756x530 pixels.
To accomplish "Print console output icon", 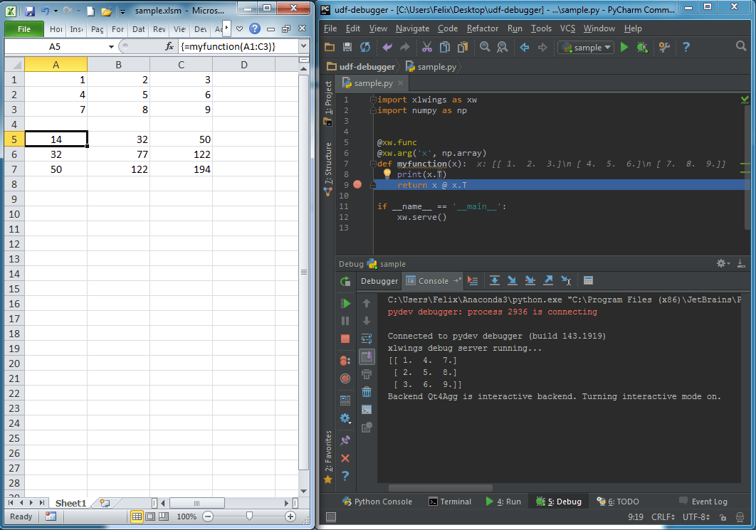I will point(367,374).
